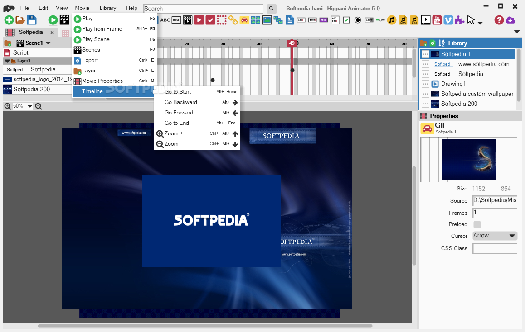Click the MP3 audio file icon
The image size is (525, 332).
403,20
